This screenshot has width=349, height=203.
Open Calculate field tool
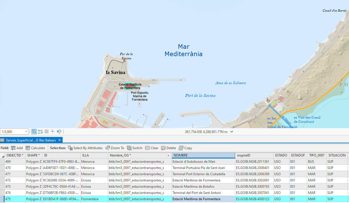35,148
